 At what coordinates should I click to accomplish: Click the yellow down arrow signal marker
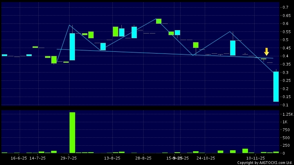266,52
